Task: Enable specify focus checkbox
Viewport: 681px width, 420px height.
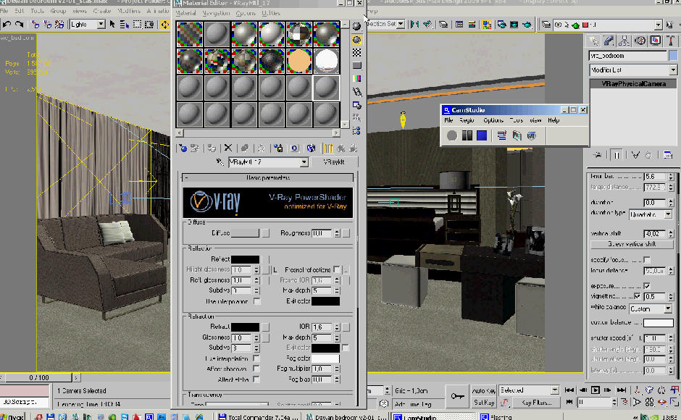Action: [647, 260]
